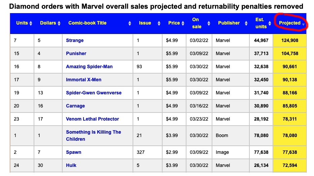The image size is (314, 176).
Task: Open the Punisher title link
Action: (76, 53)
